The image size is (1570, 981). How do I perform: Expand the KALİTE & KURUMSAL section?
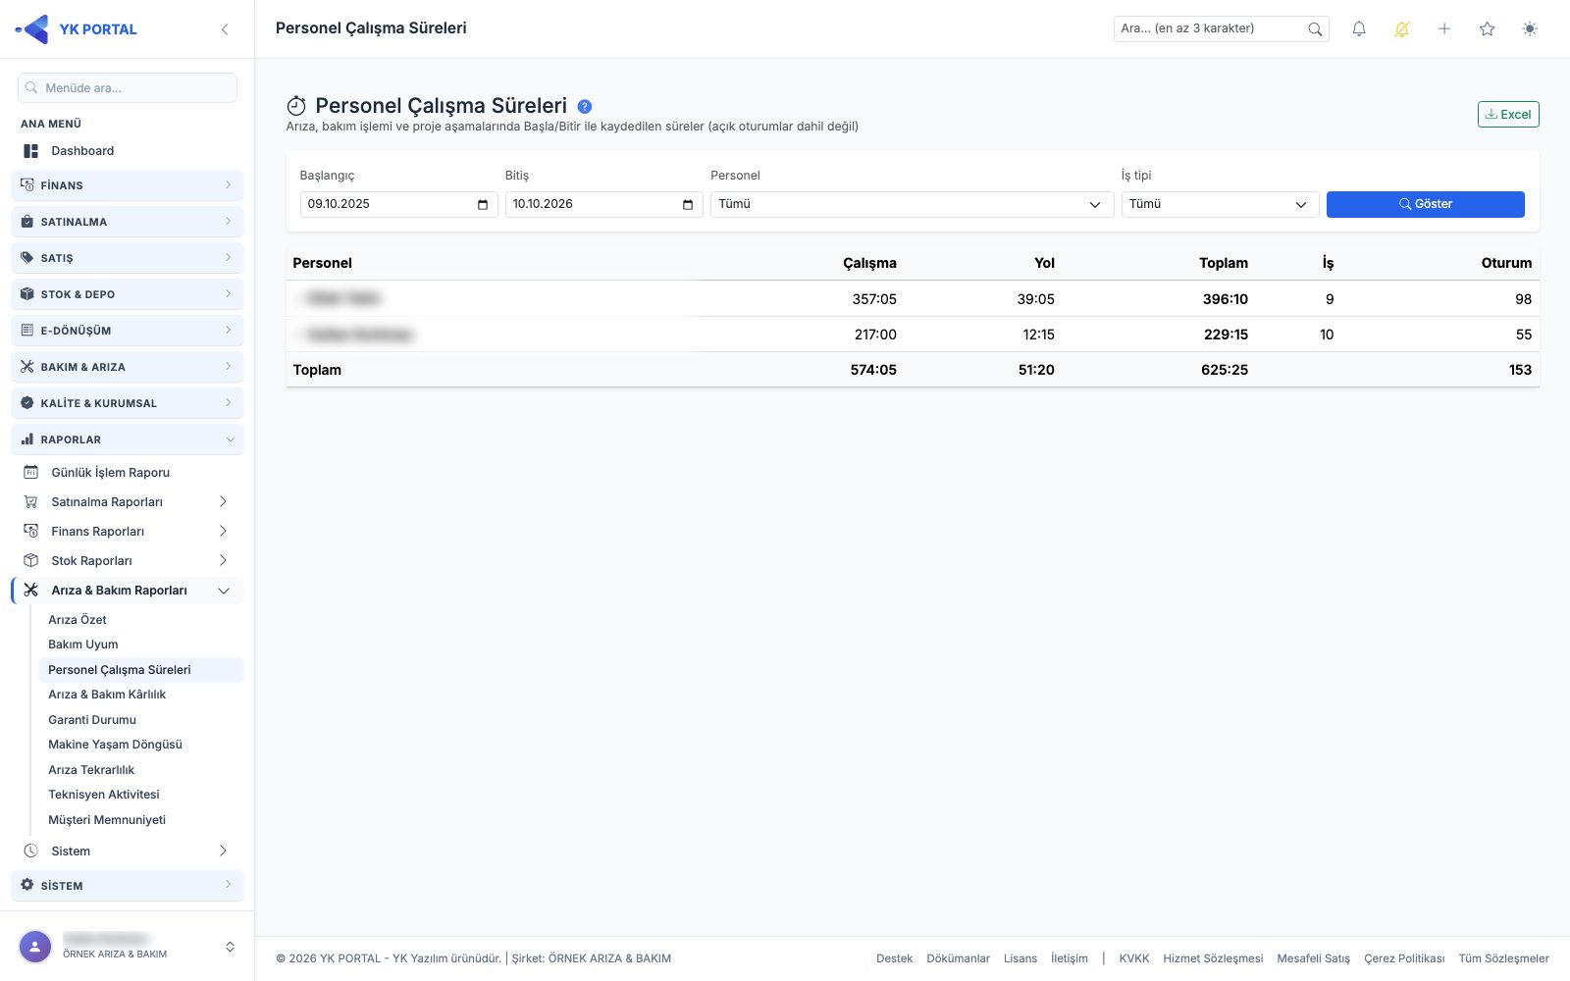tap(128, 403)
